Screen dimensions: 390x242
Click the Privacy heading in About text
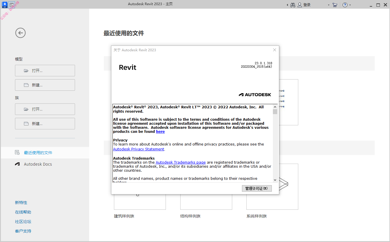tap(120, 140)
